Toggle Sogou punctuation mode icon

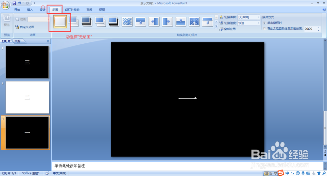[x=292, y=173]
